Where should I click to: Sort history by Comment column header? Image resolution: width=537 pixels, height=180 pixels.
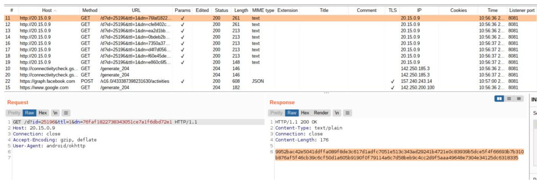pyautogui.click(x=367, y=10)
